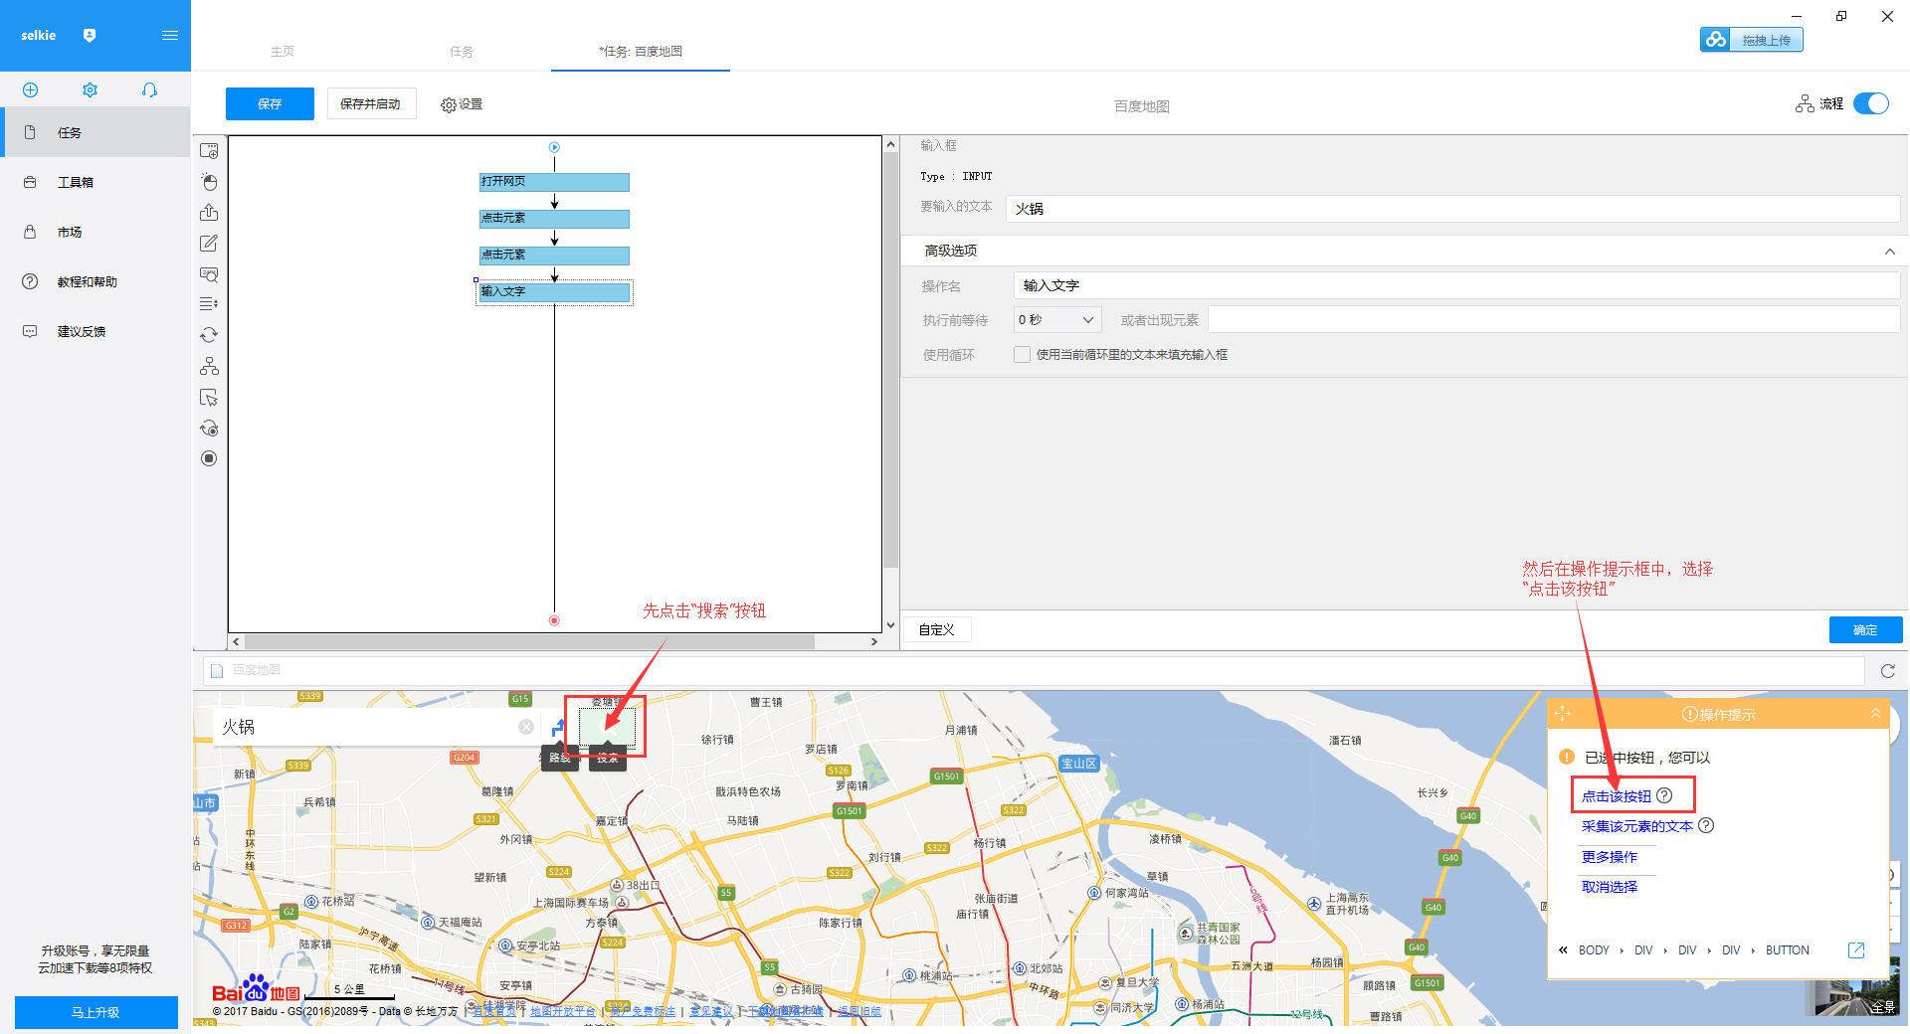
Task: Select the 任务: 百度地图 tab
Action: coord(641,52)
